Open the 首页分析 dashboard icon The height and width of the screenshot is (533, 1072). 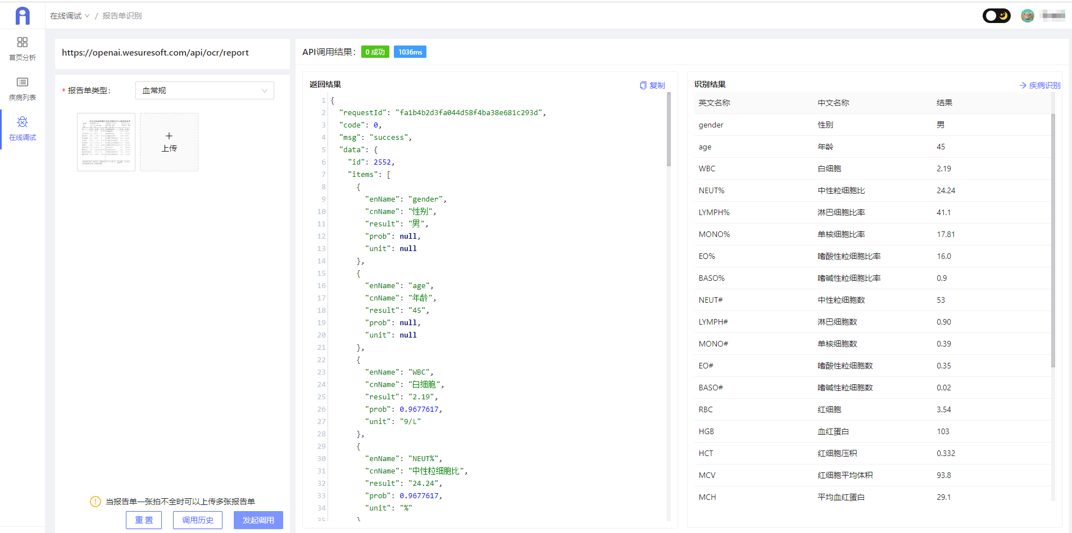(22, 43)
